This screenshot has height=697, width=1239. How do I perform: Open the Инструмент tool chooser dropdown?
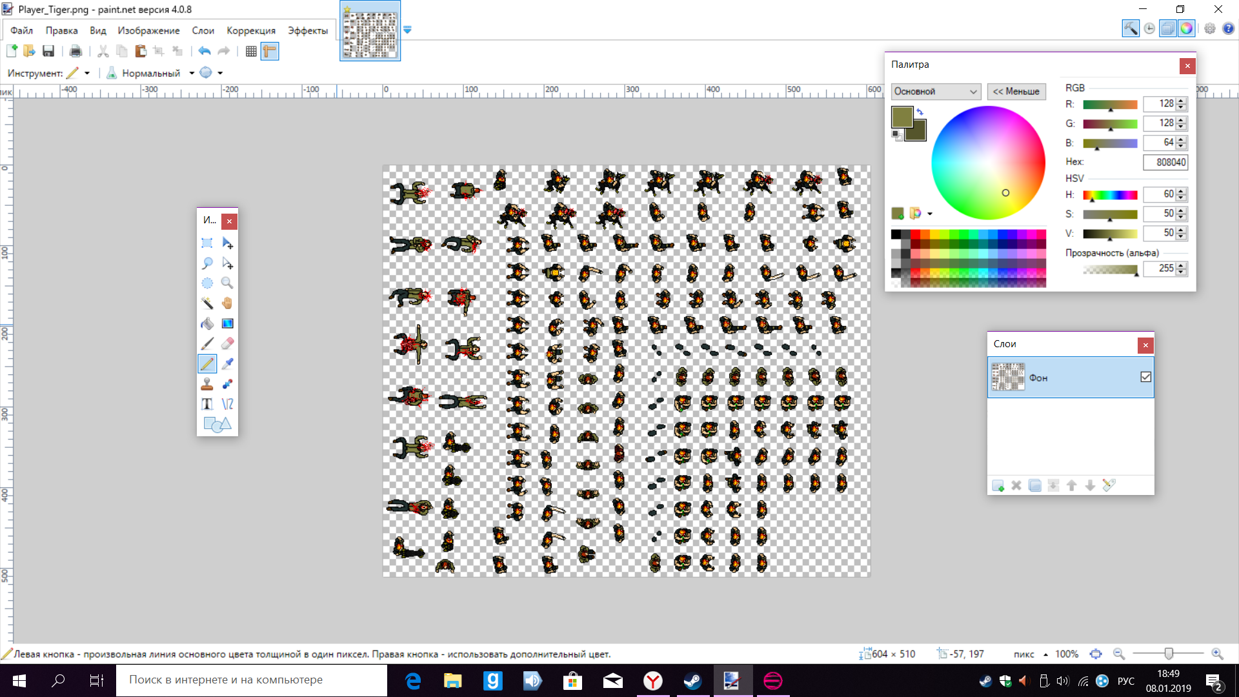coord(86,73)
